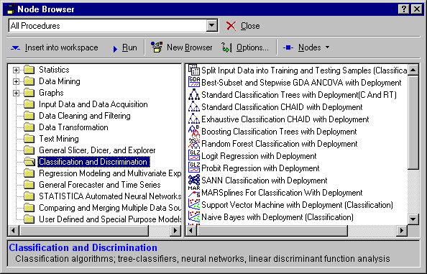Click the Standard Classification CHAID tree icon

coord(194,106)
